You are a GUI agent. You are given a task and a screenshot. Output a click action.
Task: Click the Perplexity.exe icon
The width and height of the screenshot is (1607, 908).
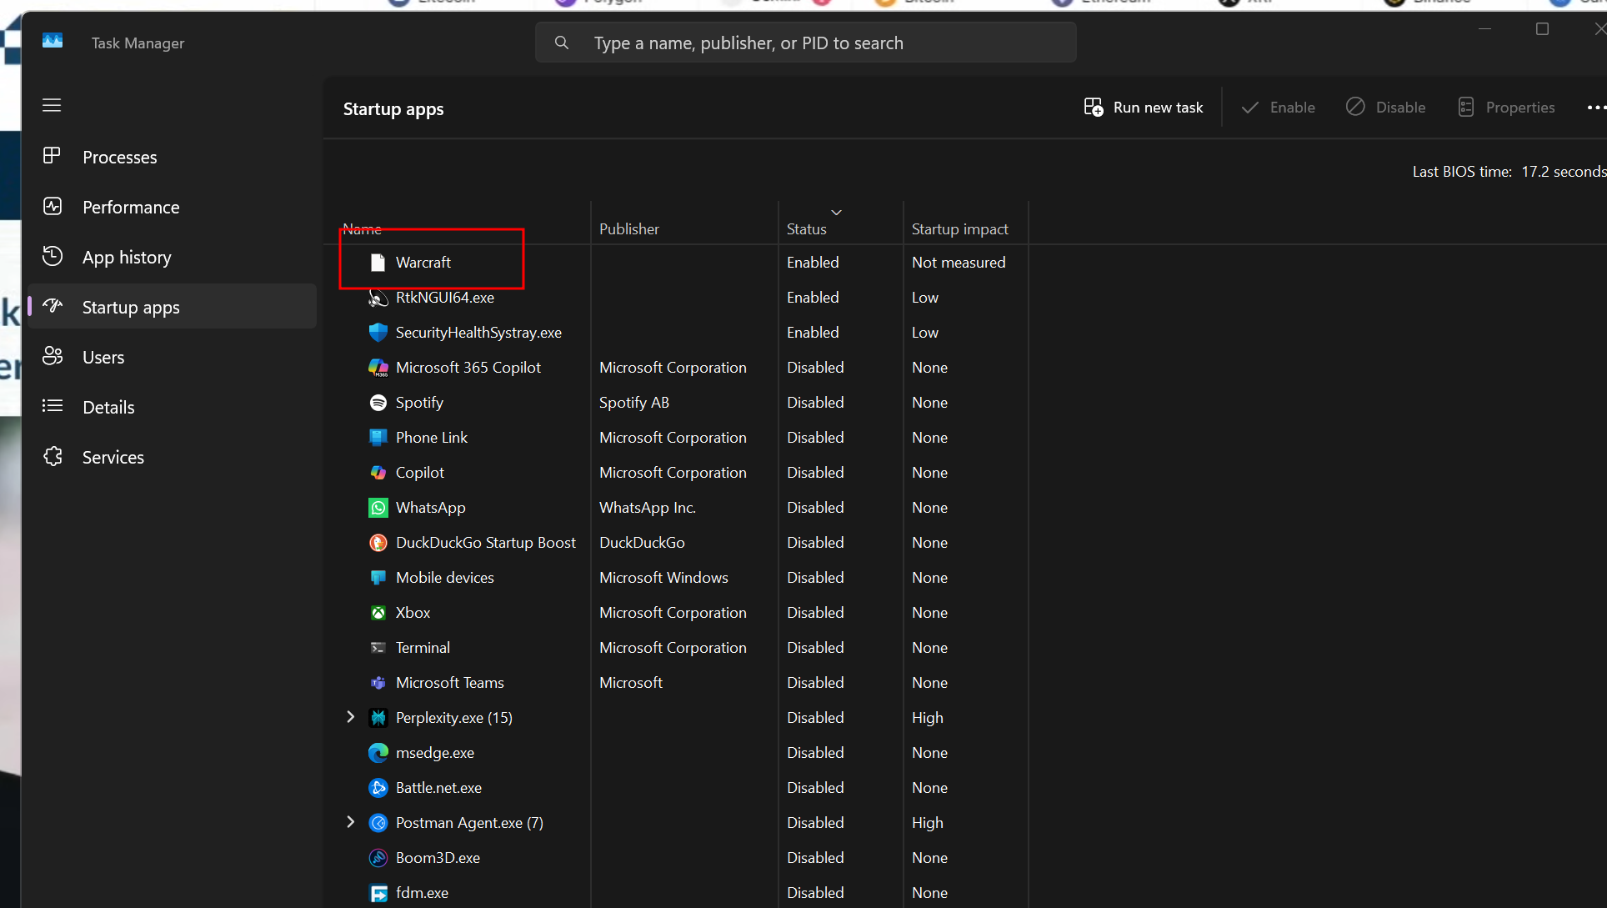(x=378, y=718)
